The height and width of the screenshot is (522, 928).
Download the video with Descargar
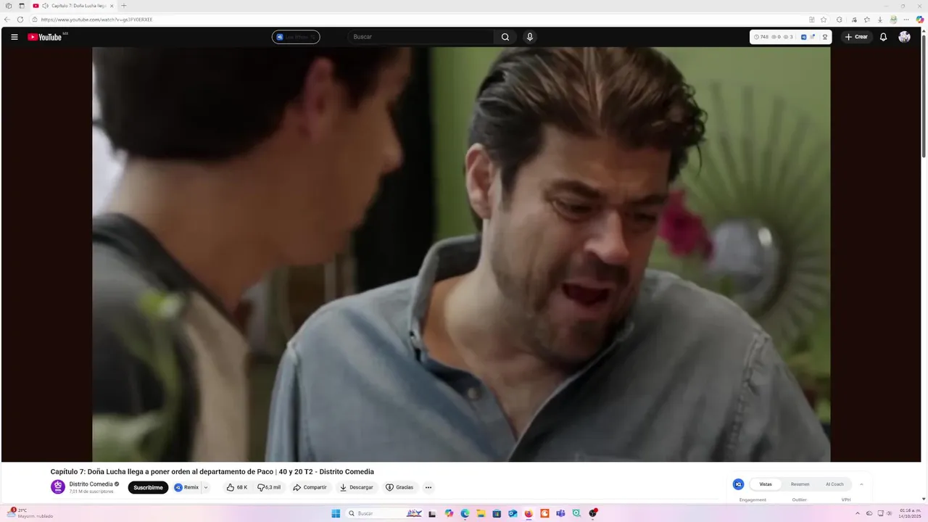356,487
